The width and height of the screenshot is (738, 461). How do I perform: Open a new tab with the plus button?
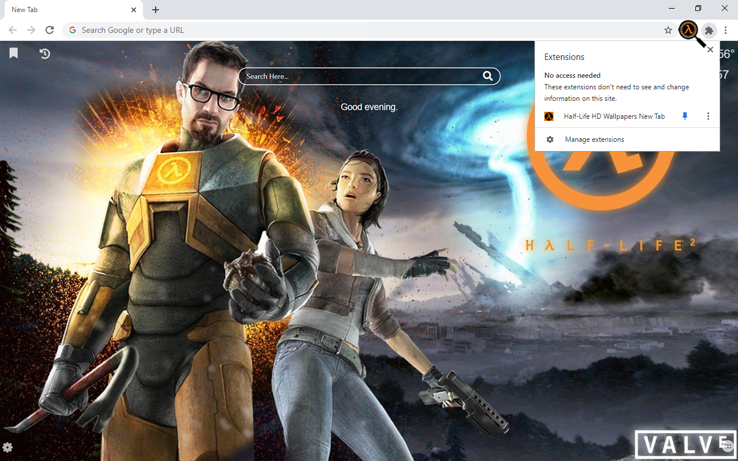pyautogui.click(x=156, y=10)
